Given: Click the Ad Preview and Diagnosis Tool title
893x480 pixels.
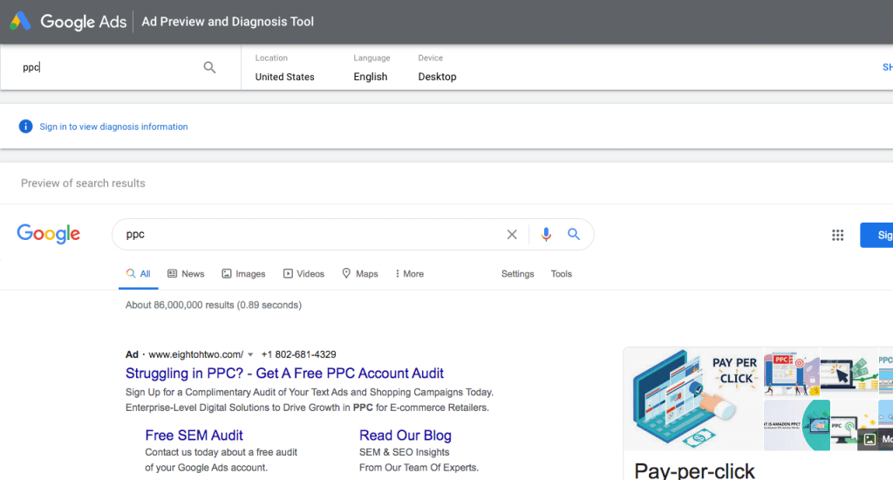Looking at the screenshot, I should [228, 22].
